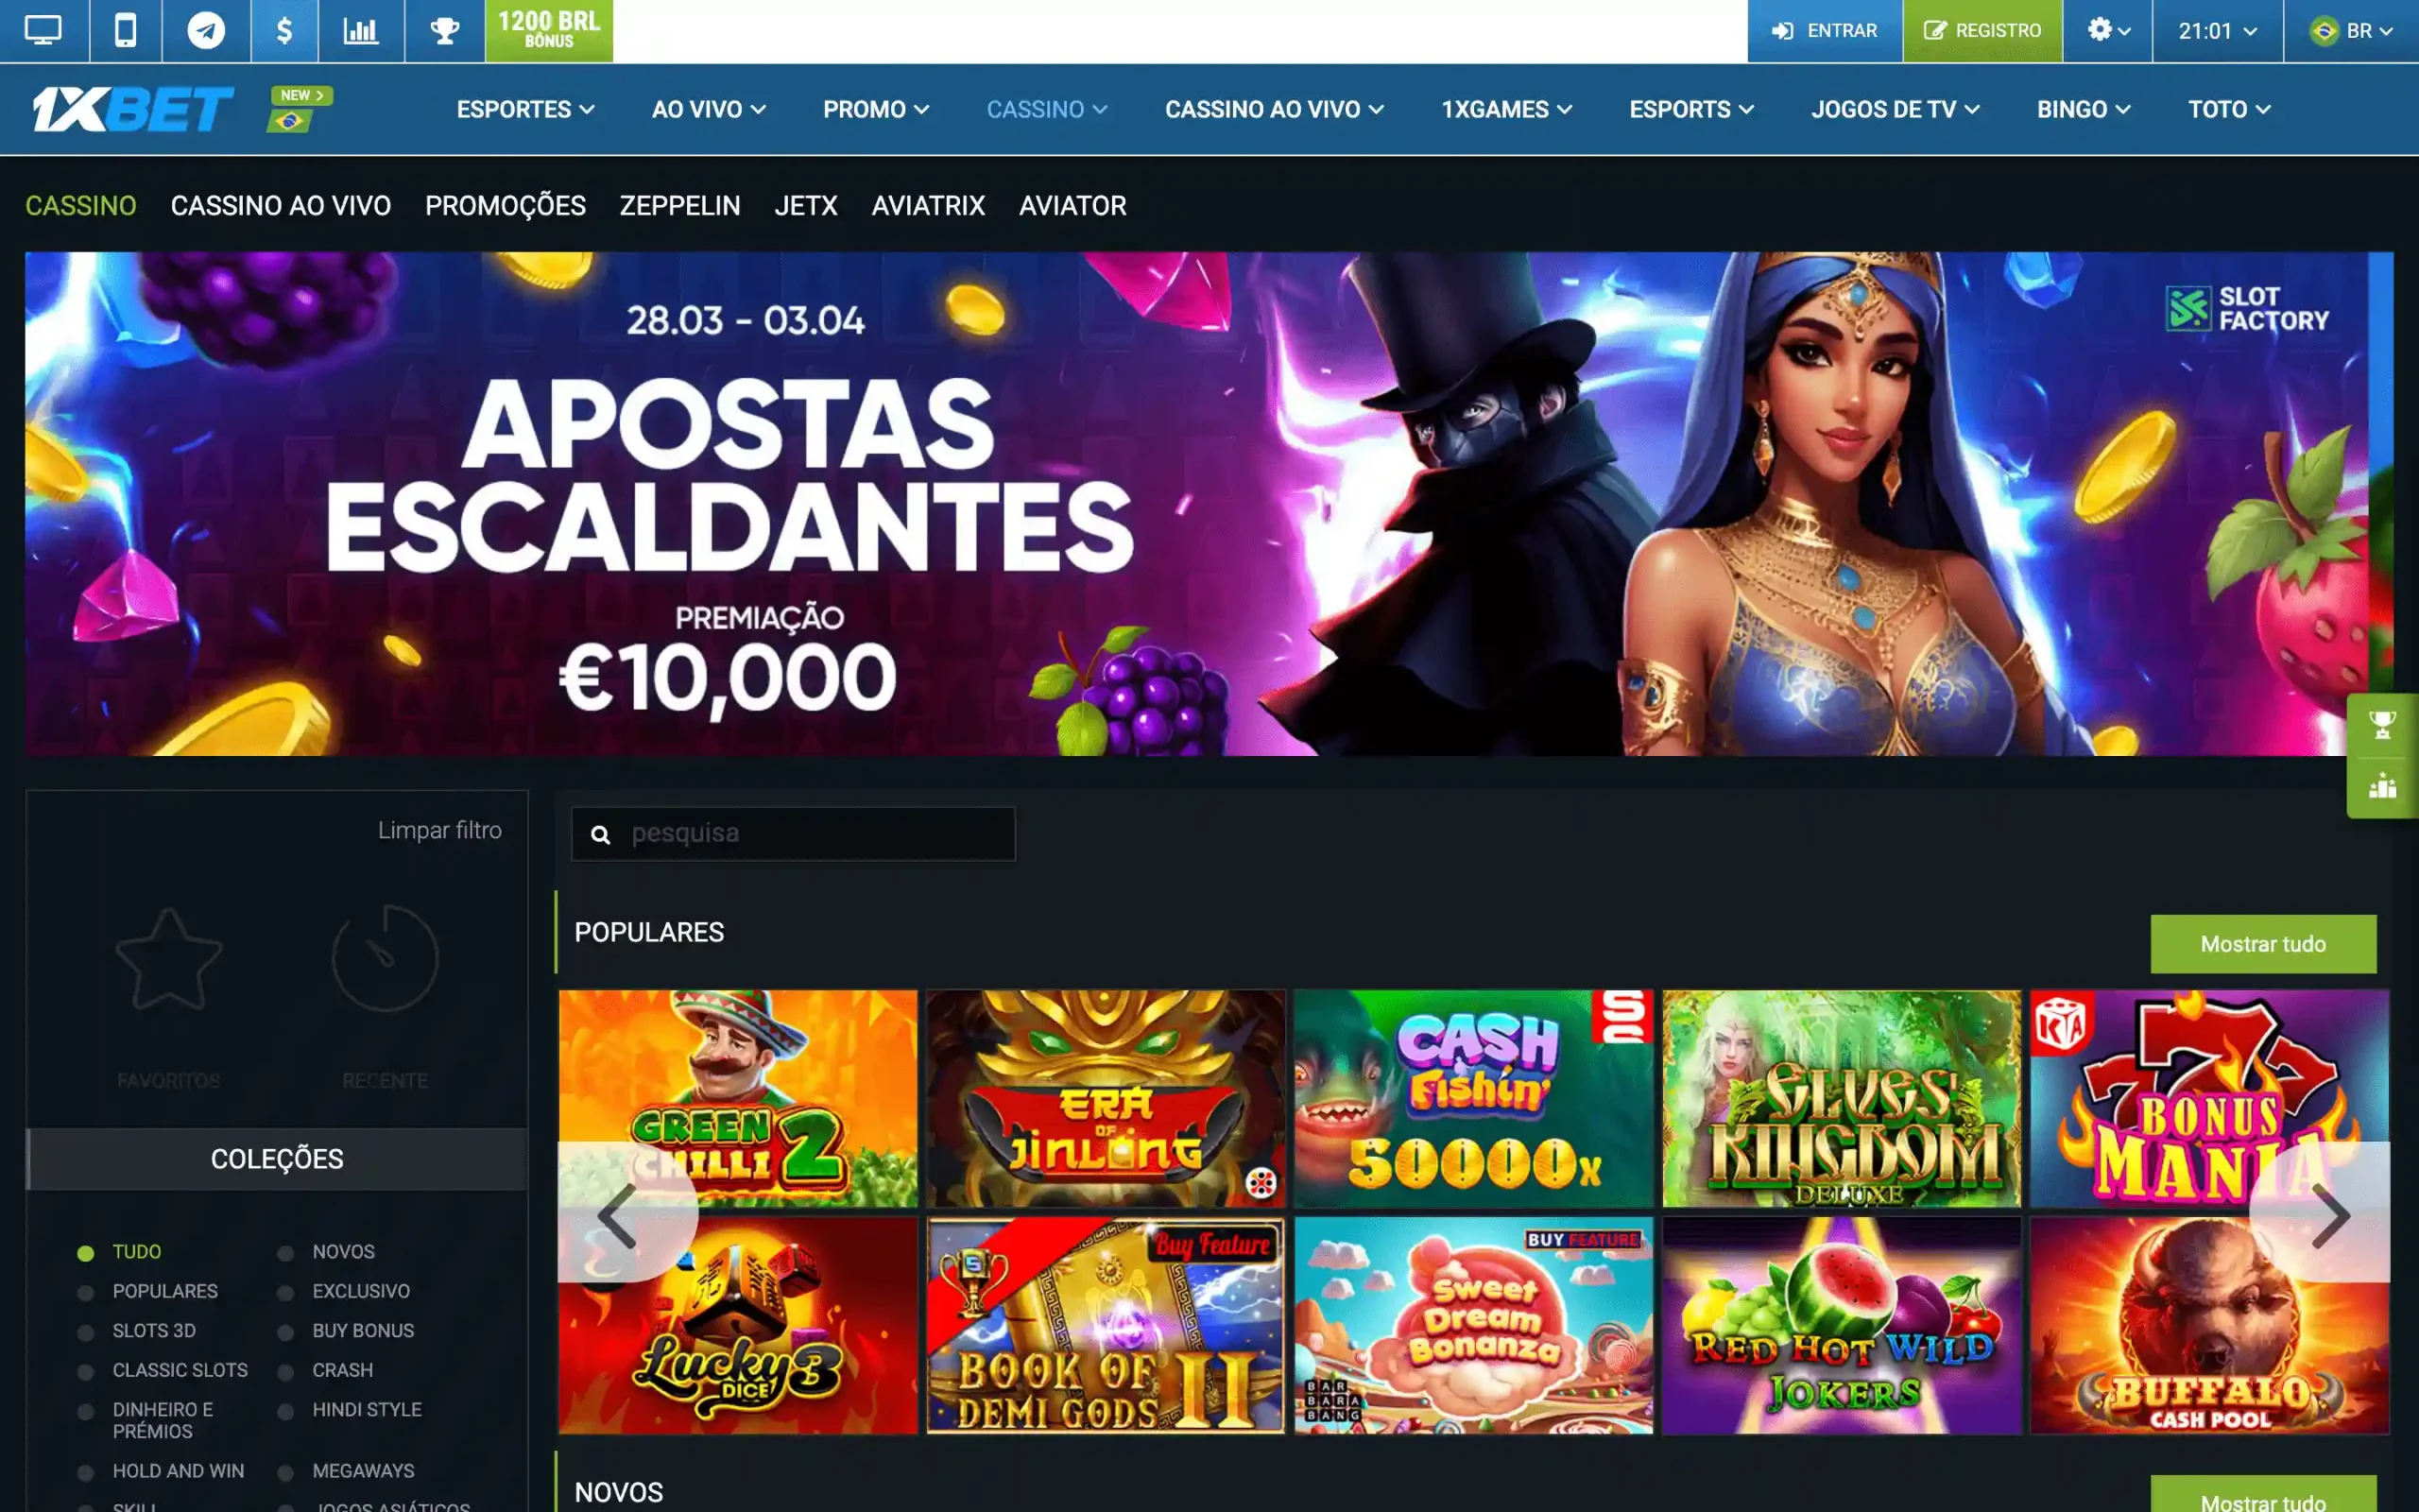
Task: Select the Crash collection filter
Action: click(x=342, y=1370)
